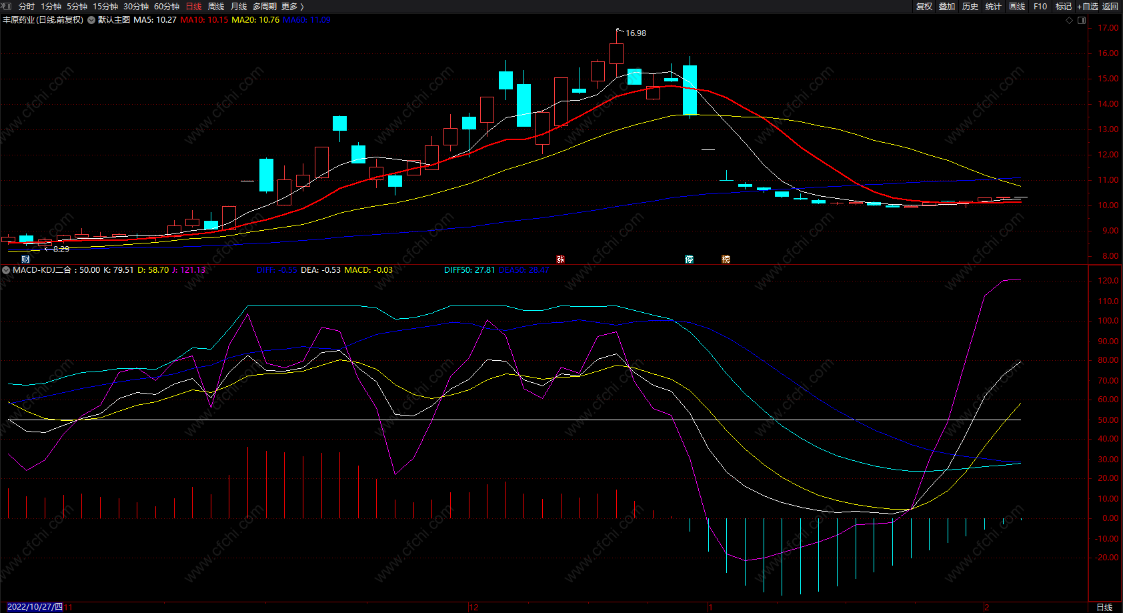Switch to the 周线 weekly period

click(x=216, y=6)
